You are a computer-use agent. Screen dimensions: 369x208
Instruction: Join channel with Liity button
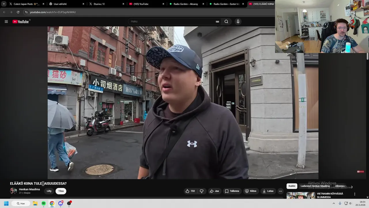(49, 191)
